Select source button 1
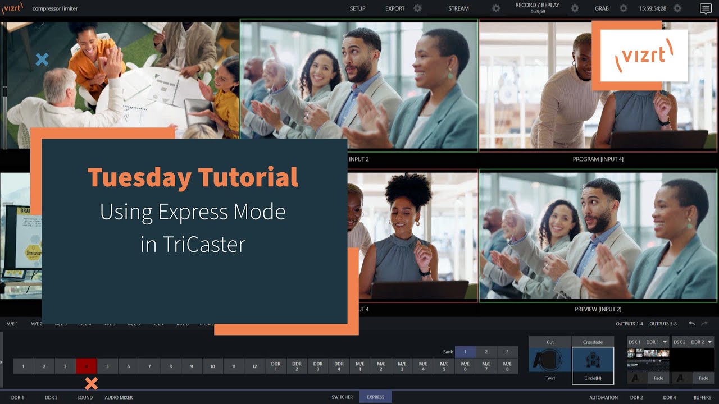This screenshot has width=719, height=404. (x=23, y=366)
